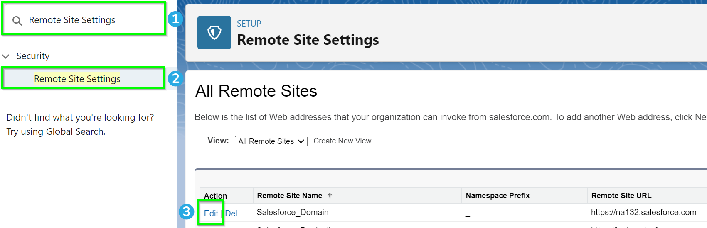Screen dimensions: 707x228
Task: Click the shield Setup icon
Action: coord(214,32)
